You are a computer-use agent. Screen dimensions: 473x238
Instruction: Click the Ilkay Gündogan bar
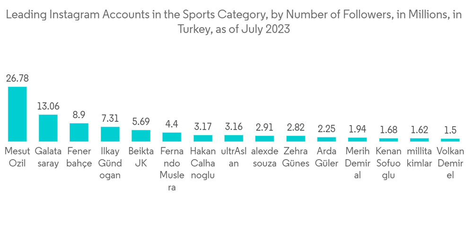[x=110, y=134]
